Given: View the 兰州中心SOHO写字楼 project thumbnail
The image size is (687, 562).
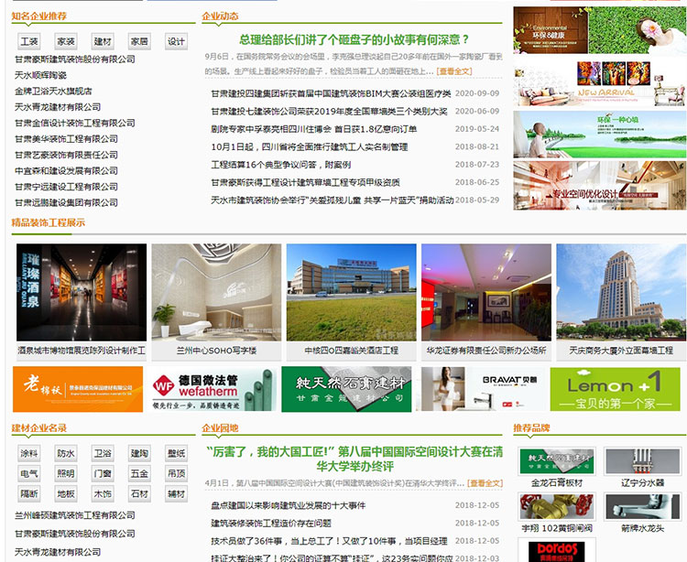Looking at the screenshot, I should click(x=216, y=293).
